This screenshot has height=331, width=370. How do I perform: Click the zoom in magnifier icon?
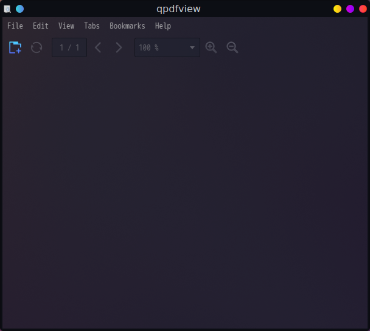211,47
